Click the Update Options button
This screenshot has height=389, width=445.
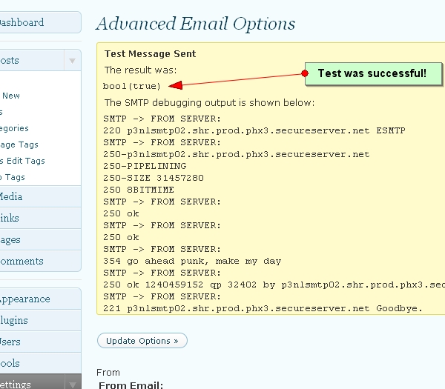142,341
